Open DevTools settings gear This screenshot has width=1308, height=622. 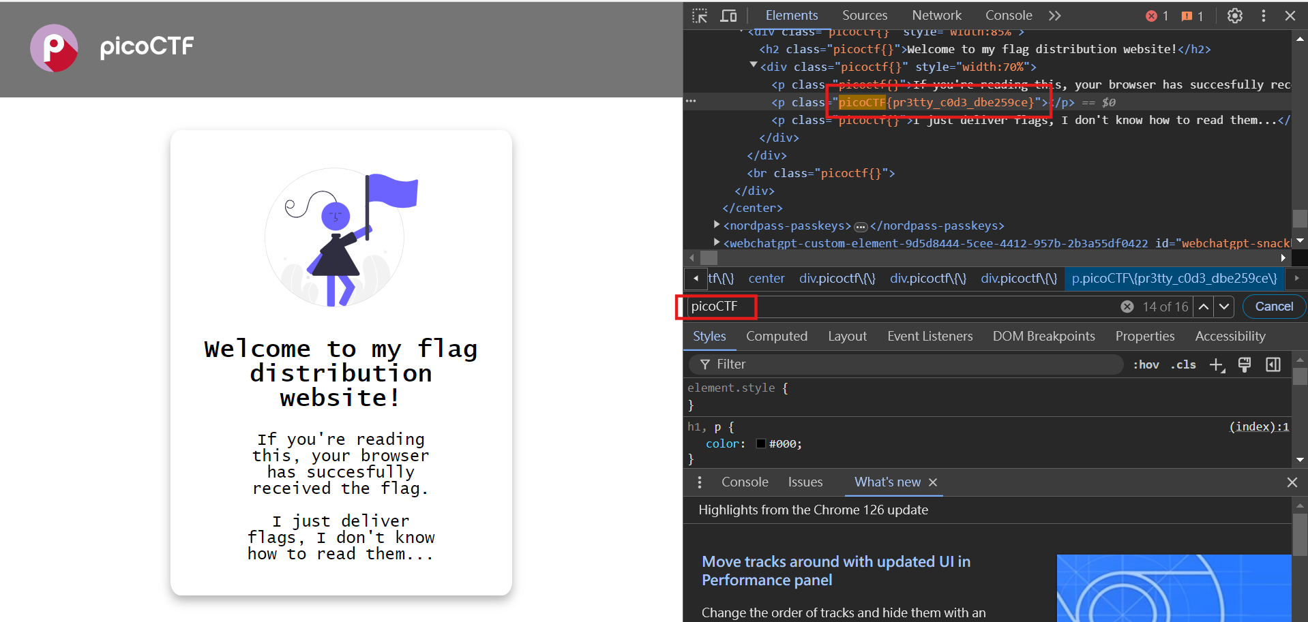[x=1235, y=15]
